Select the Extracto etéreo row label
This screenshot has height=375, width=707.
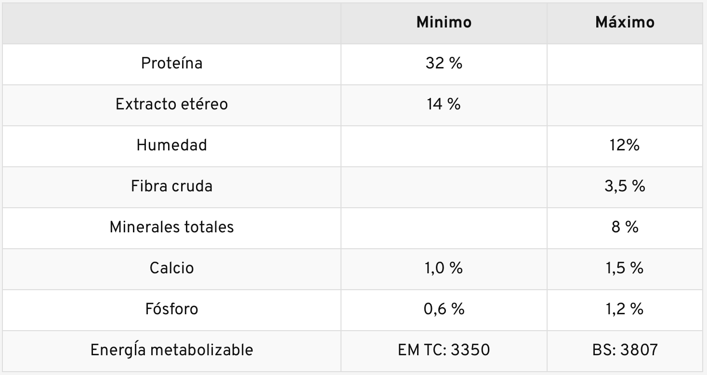[x=171, y=105]
